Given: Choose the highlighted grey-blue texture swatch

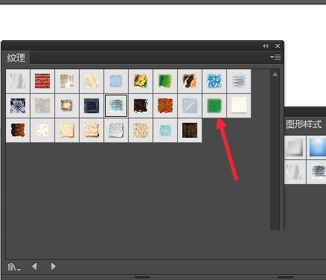Looking at the screenshot, I should 116,106.
